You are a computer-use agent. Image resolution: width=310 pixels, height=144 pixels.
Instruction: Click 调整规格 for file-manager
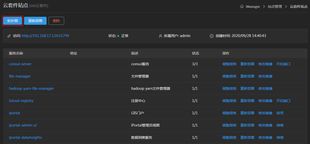click(229, 76)
